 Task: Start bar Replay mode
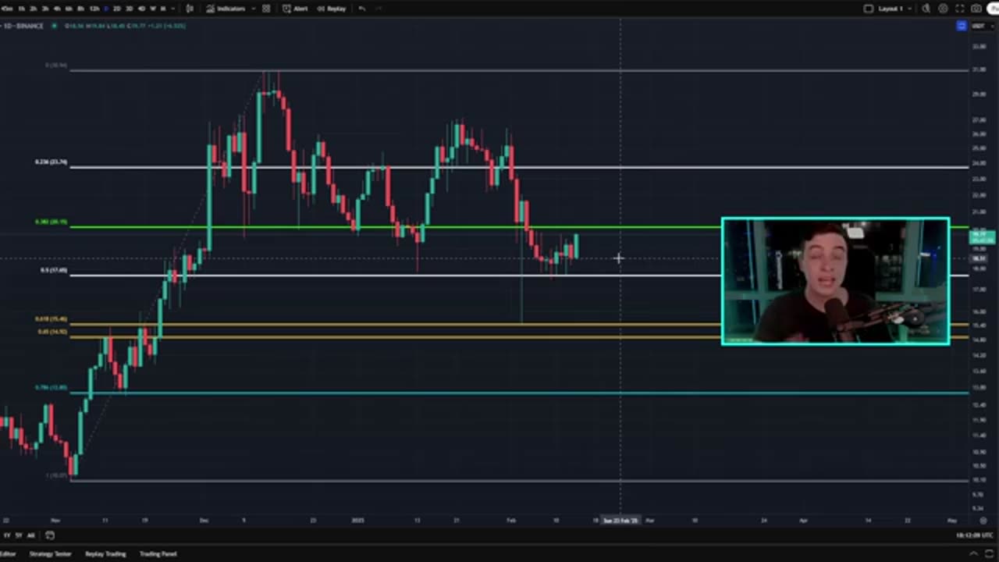(x=332, y=9)
